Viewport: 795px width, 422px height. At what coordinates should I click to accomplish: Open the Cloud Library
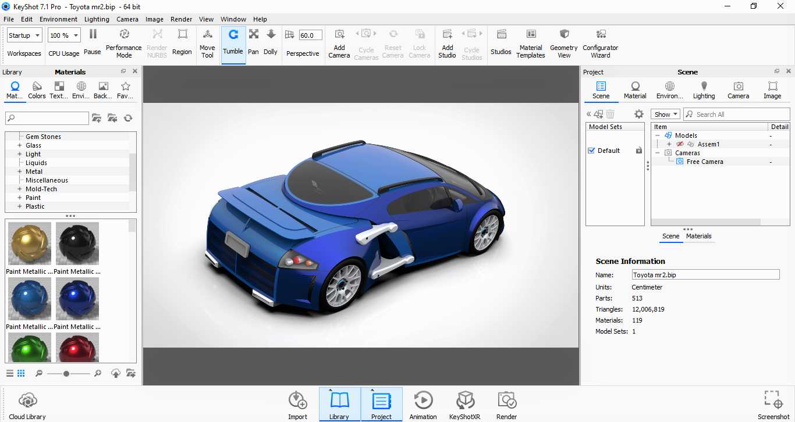point(27,406)
